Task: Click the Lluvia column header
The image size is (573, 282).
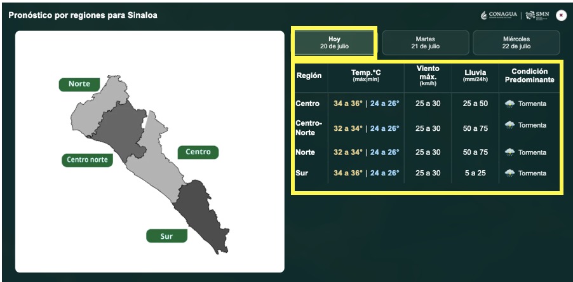Action: pos(475,75)
